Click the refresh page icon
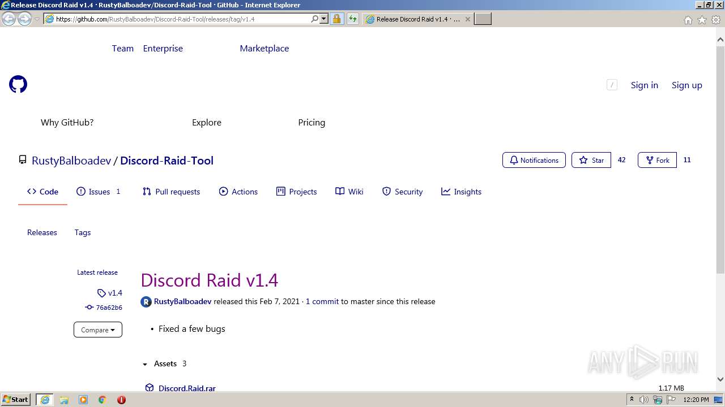Viewport: 725px width, 407px height. 353,19
